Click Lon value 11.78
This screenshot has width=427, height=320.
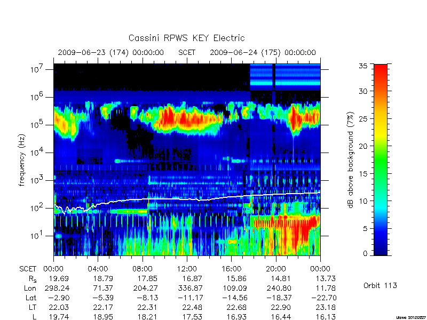(x=326, y=288)
